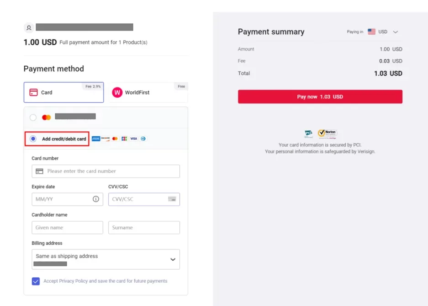Switch to the Card payment tab
Viewport: 428px width, 306px height.
click(63, 93)
